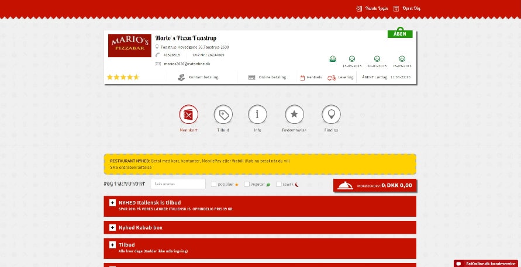Open the Bedømmelse star icon
This screenshot has height=267, width=521.
pyautogui.click(x=294, y=115)
